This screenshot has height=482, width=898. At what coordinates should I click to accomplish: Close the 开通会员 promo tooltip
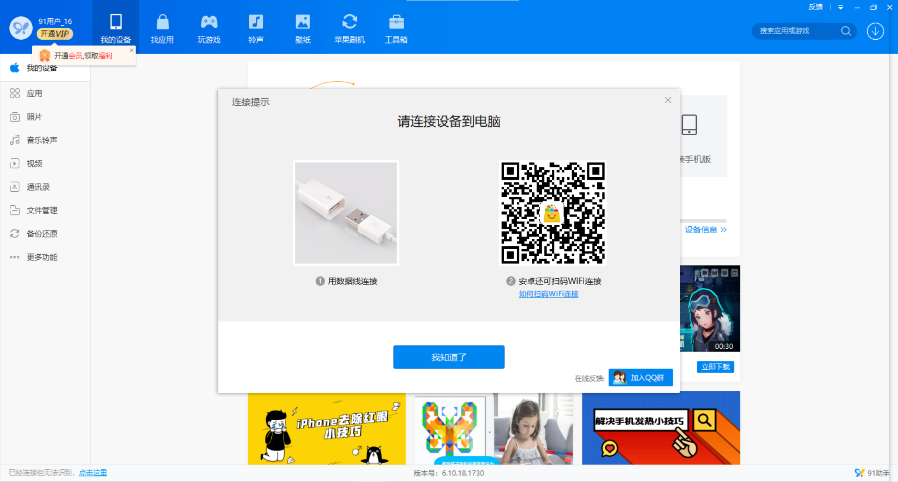pyautogui.click(x=131, y=50)
